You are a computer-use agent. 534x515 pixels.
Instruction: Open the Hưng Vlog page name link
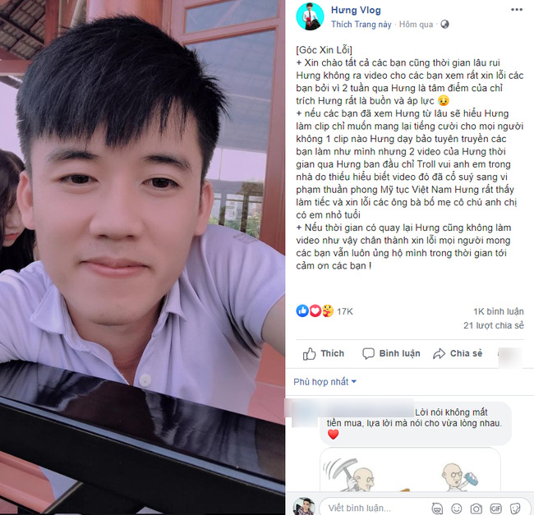coord(356,10)
